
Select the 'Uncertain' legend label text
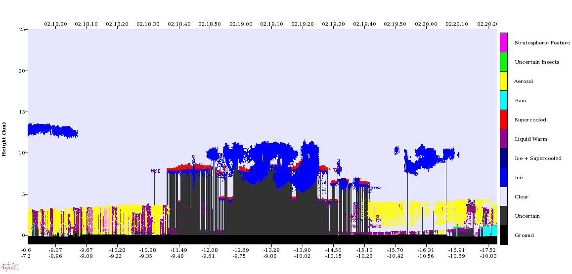pyautogui.click(x=527, y=216)
